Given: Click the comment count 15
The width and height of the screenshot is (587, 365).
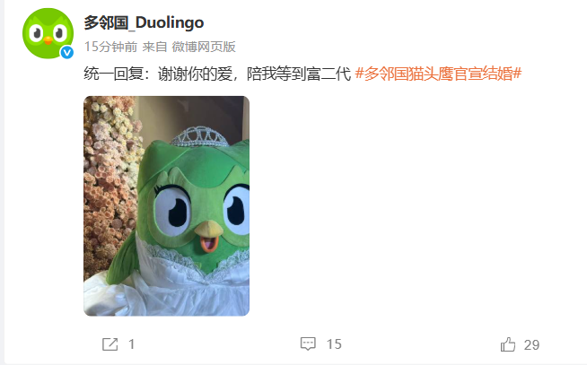Looking at the screenshot, I should (x=334, y=344).
